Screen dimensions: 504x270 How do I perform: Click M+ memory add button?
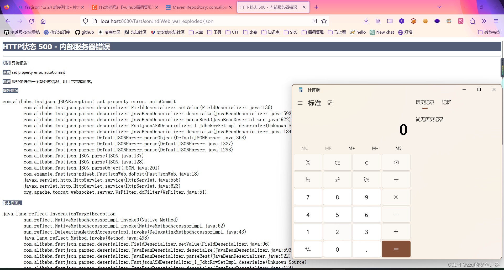[x=352, y=148]
